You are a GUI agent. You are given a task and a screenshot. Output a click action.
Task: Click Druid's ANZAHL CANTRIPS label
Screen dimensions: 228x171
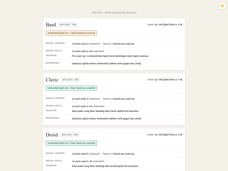click(x=55, y=153)
